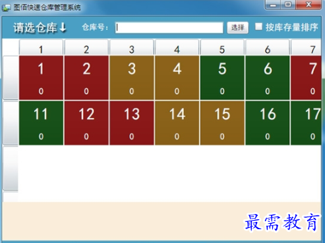Select column header 1
Screen dimensions: 325x243
(x=41, y=47)
